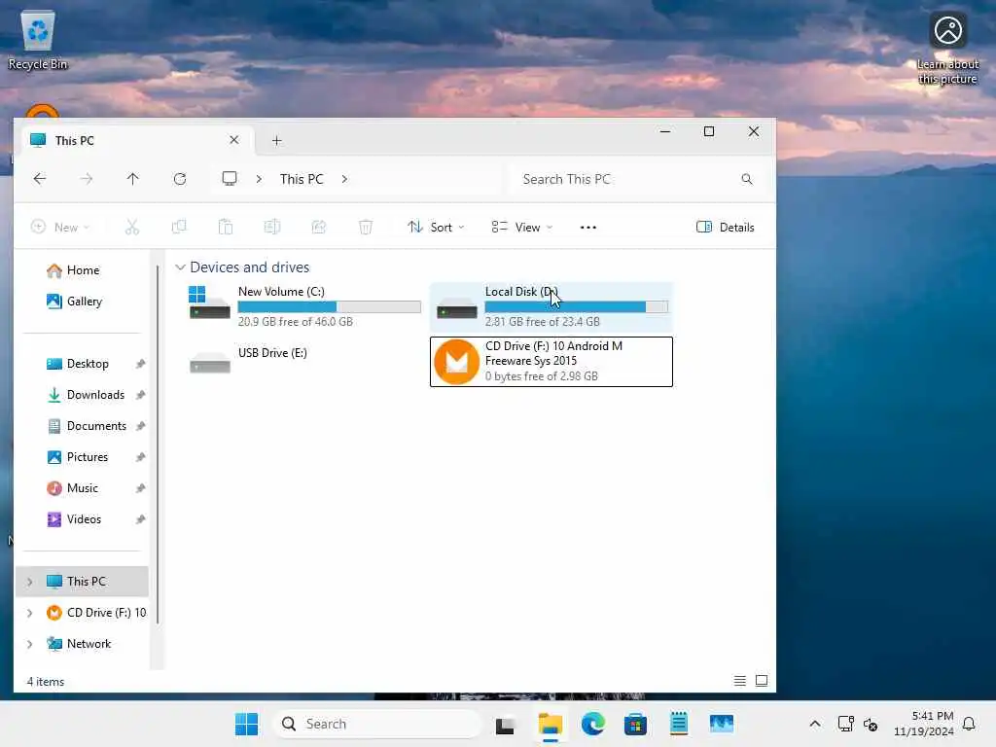
Task: Toggle the Details pane
Action: coord(726,227)
